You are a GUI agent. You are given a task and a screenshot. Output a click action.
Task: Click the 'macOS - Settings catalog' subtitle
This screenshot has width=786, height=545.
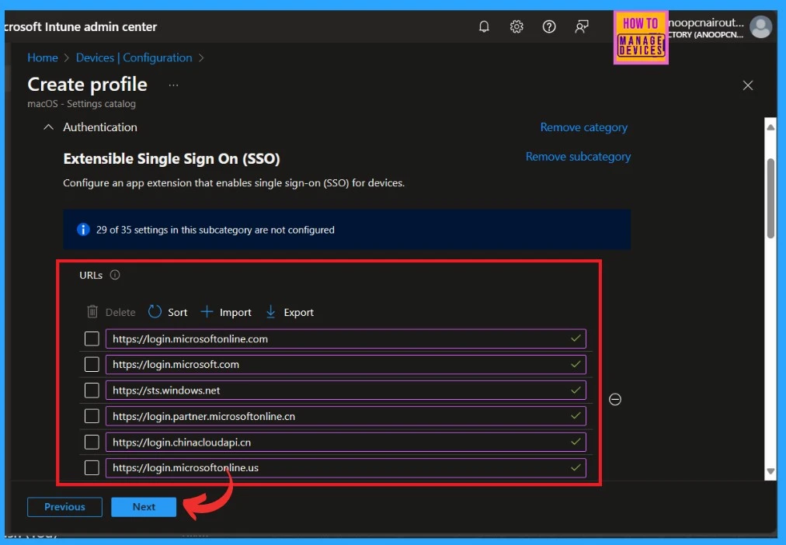[82, 104]
